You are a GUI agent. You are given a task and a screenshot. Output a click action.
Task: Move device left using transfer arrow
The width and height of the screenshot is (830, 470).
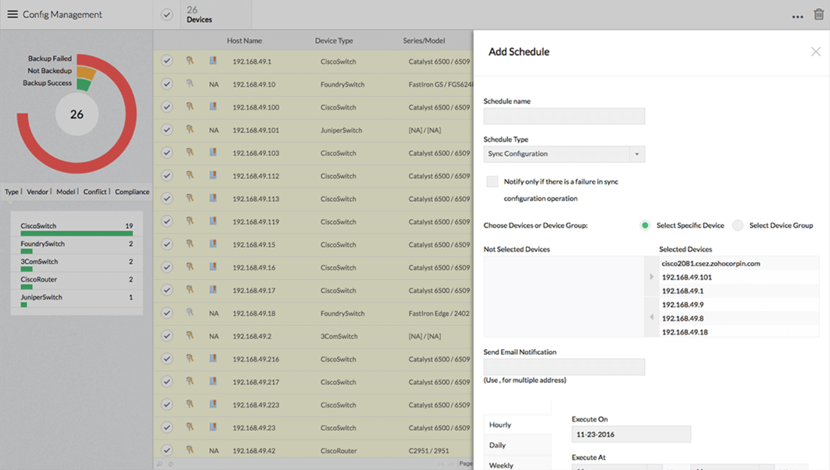click(651, 317)
